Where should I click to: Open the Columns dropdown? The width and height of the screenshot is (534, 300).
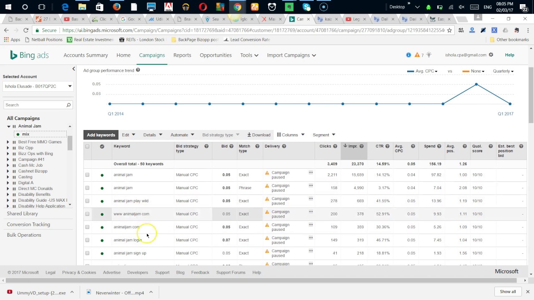291,135
